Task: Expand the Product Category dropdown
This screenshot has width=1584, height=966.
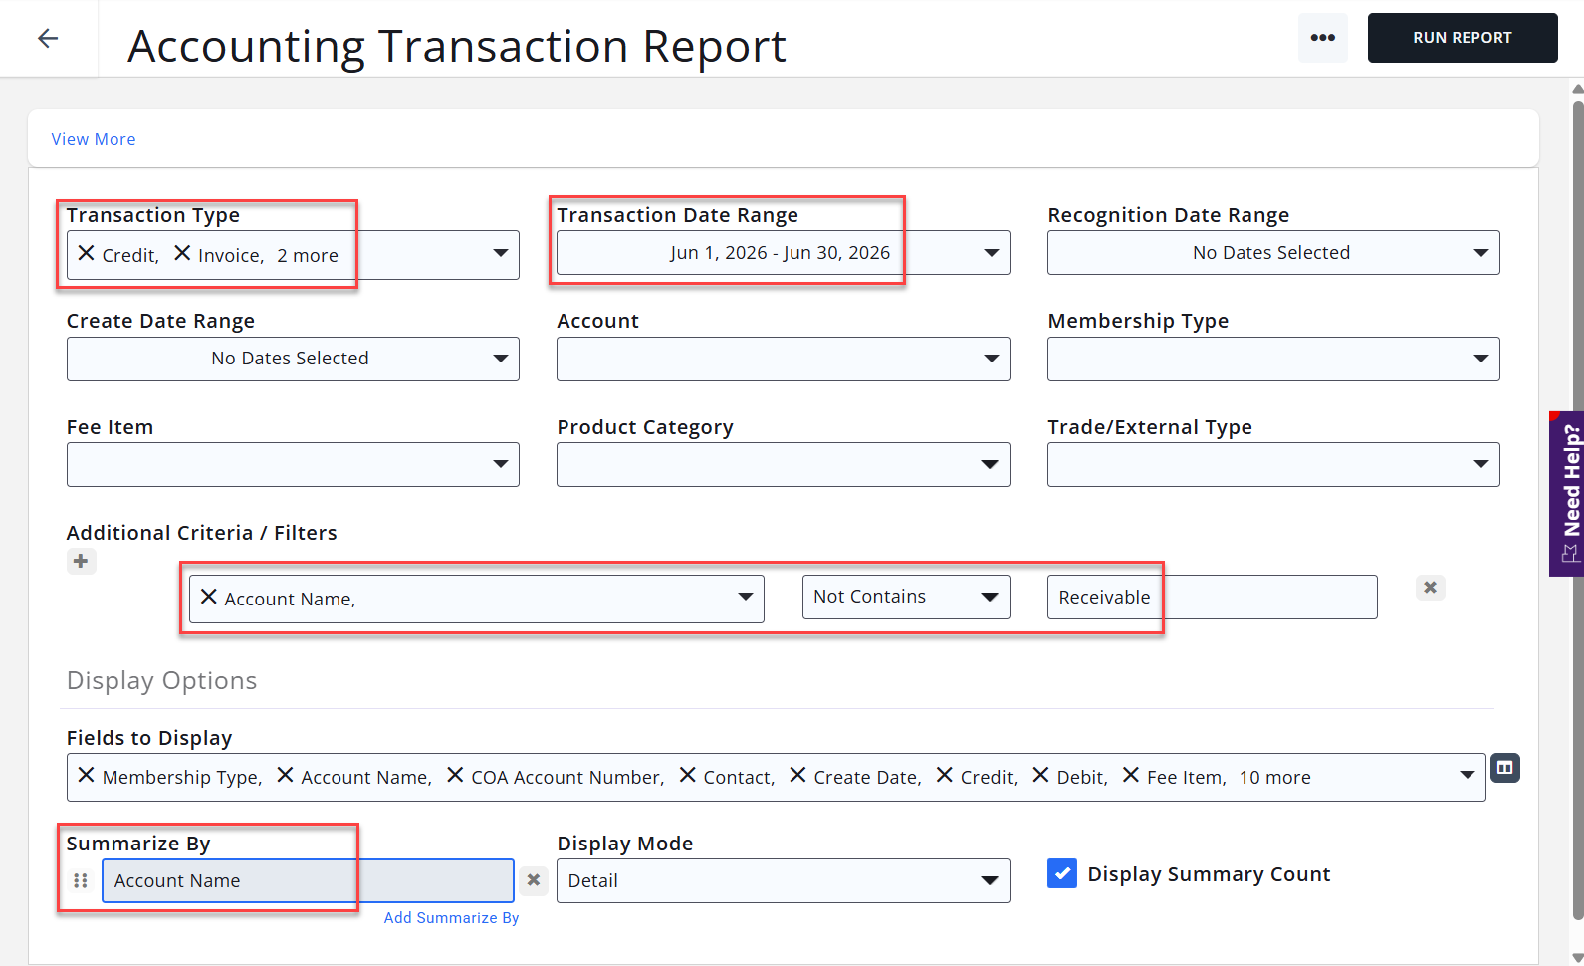Action: pos(783,464)
